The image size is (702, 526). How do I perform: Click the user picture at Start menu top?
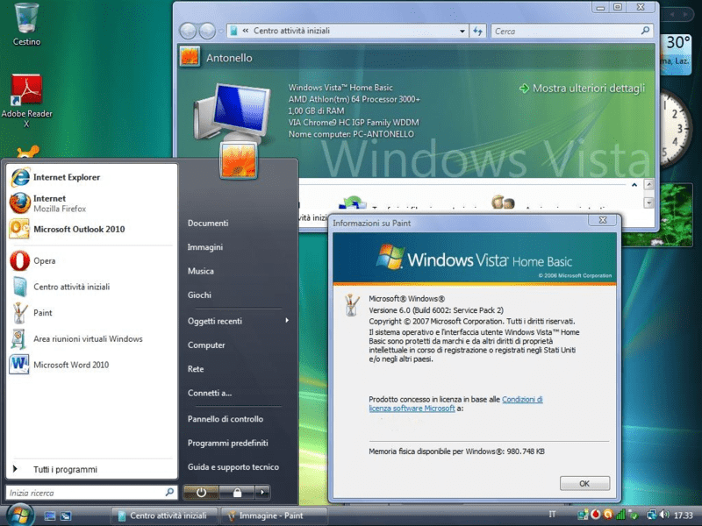239,160
